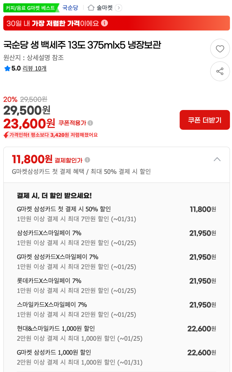Screen dimensions: 232x372
Task: Open 커피/음료 G마켓 베스트 badge
Action: pyautogui.click(x=30, y=8)
